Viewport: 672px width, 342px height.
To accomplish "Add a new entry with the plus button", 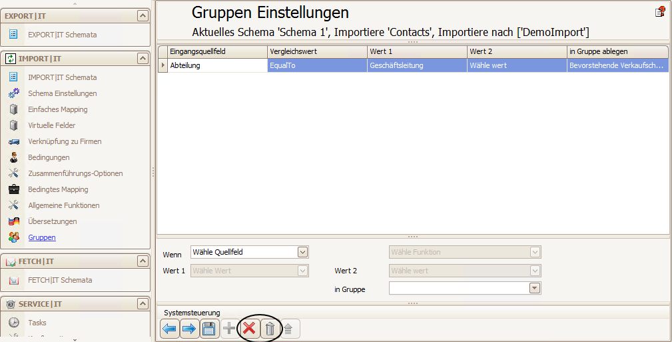I will 229,329.
